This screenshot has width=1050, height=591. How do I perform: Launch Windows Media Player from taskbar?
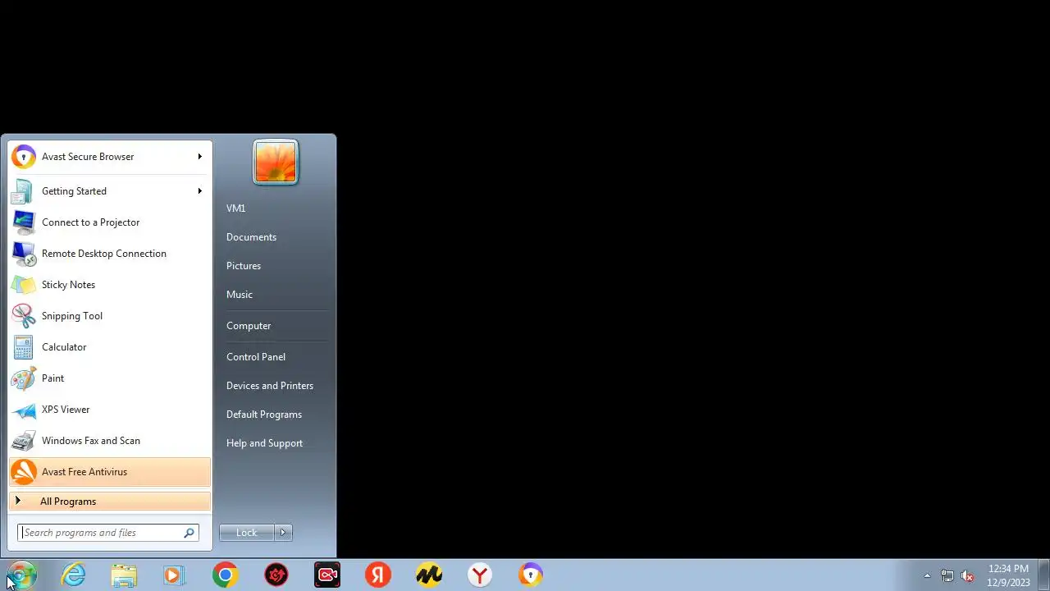pos(174,575)
